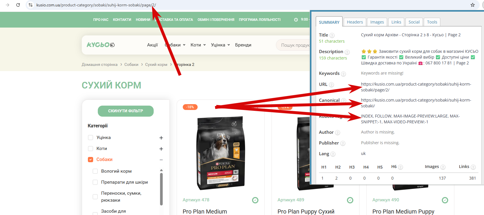Screen dimensions: 484x215
Task: Go to Сухий корм breadcrumb link
Action: click(x=156, y=65)
